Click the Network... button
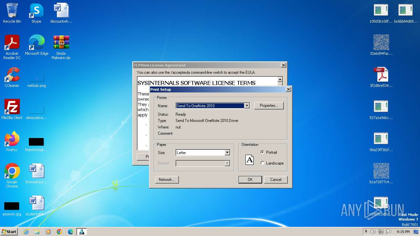420x236 pixels. (x=167, y=179)
